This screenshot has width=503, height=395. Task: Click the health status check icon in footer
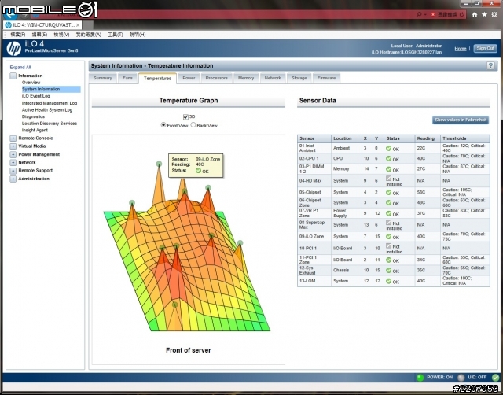point(496,378)
